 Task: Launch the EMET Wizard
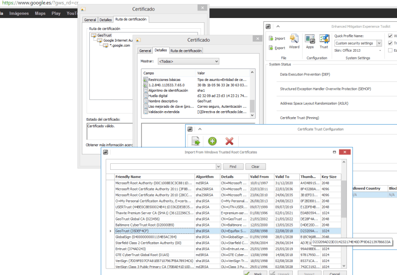point(294,39)
